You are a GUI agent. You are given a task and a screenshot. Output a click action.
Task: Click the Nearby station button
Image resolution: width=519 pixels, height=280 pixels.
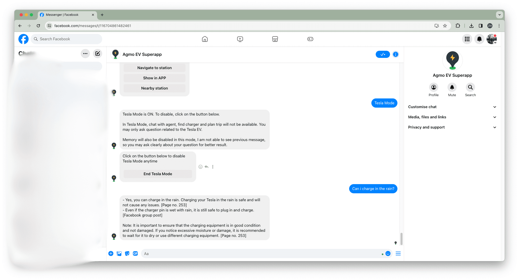[x=155, y=88]
